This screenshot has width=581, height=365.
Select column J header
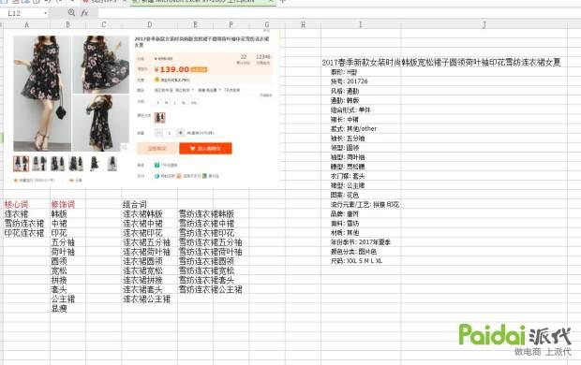(484, 25)
